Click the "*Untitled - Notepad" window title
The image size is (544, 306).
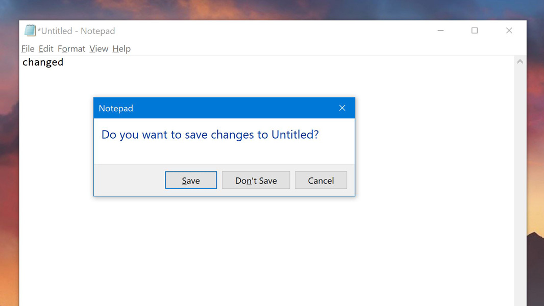[77, 31]
